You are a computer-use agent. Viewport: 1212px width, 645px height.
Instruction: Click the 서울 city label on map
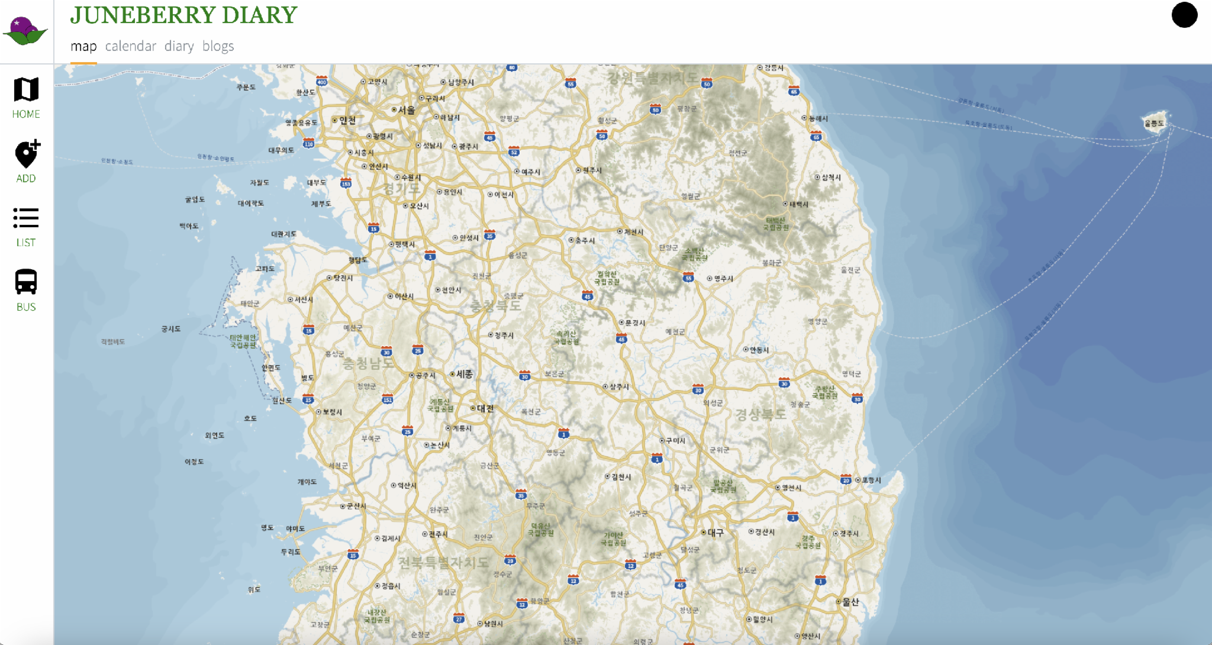tap(406, 110)
